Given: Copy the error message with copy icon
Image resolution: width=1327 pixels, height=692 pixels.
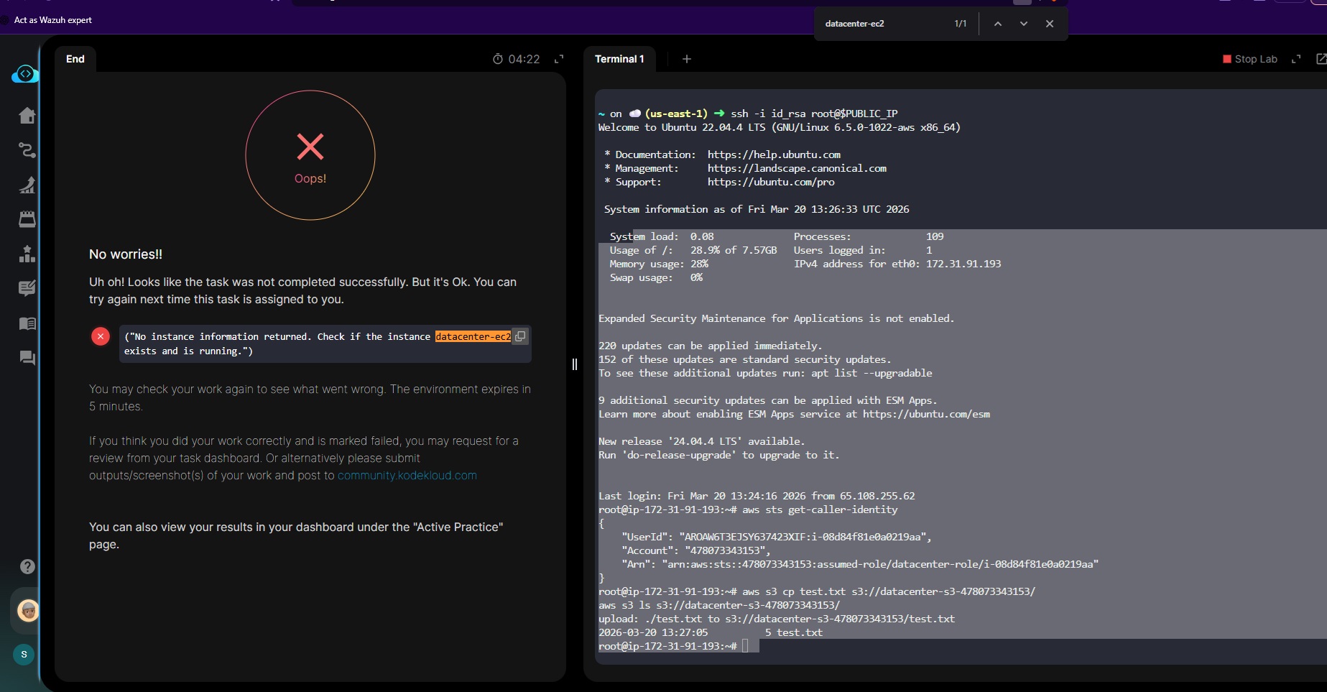Looking at the screenshot, I should 520,336.
